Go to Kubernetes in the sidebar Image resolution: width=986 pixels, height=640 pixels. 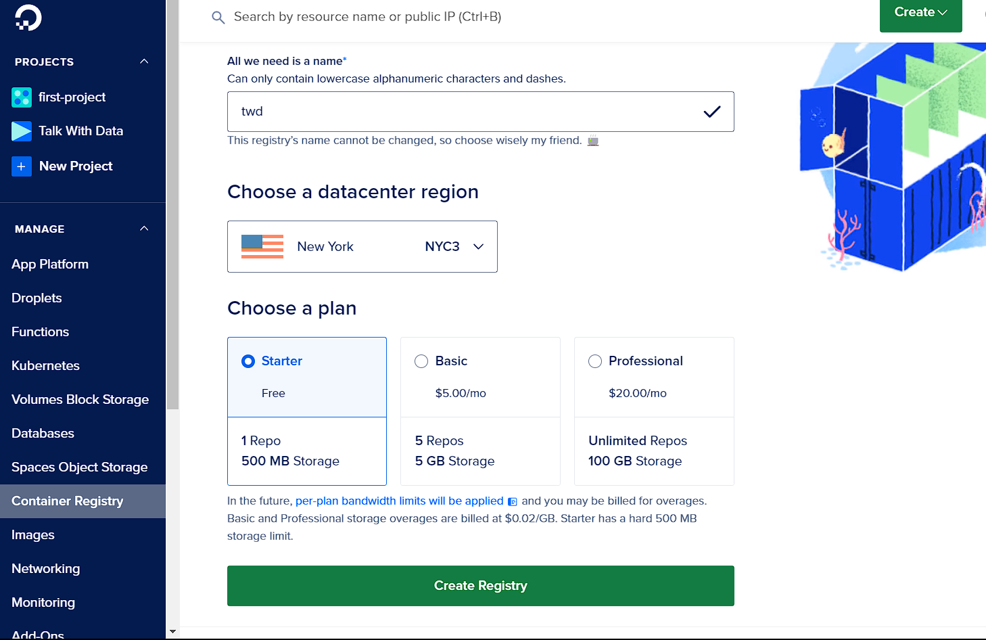click(45, 366)
